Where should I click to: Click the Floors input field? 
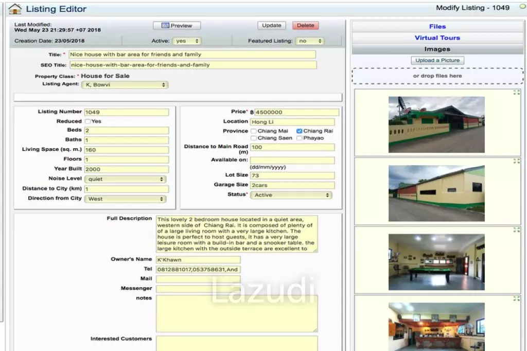(x=127, y=160)
